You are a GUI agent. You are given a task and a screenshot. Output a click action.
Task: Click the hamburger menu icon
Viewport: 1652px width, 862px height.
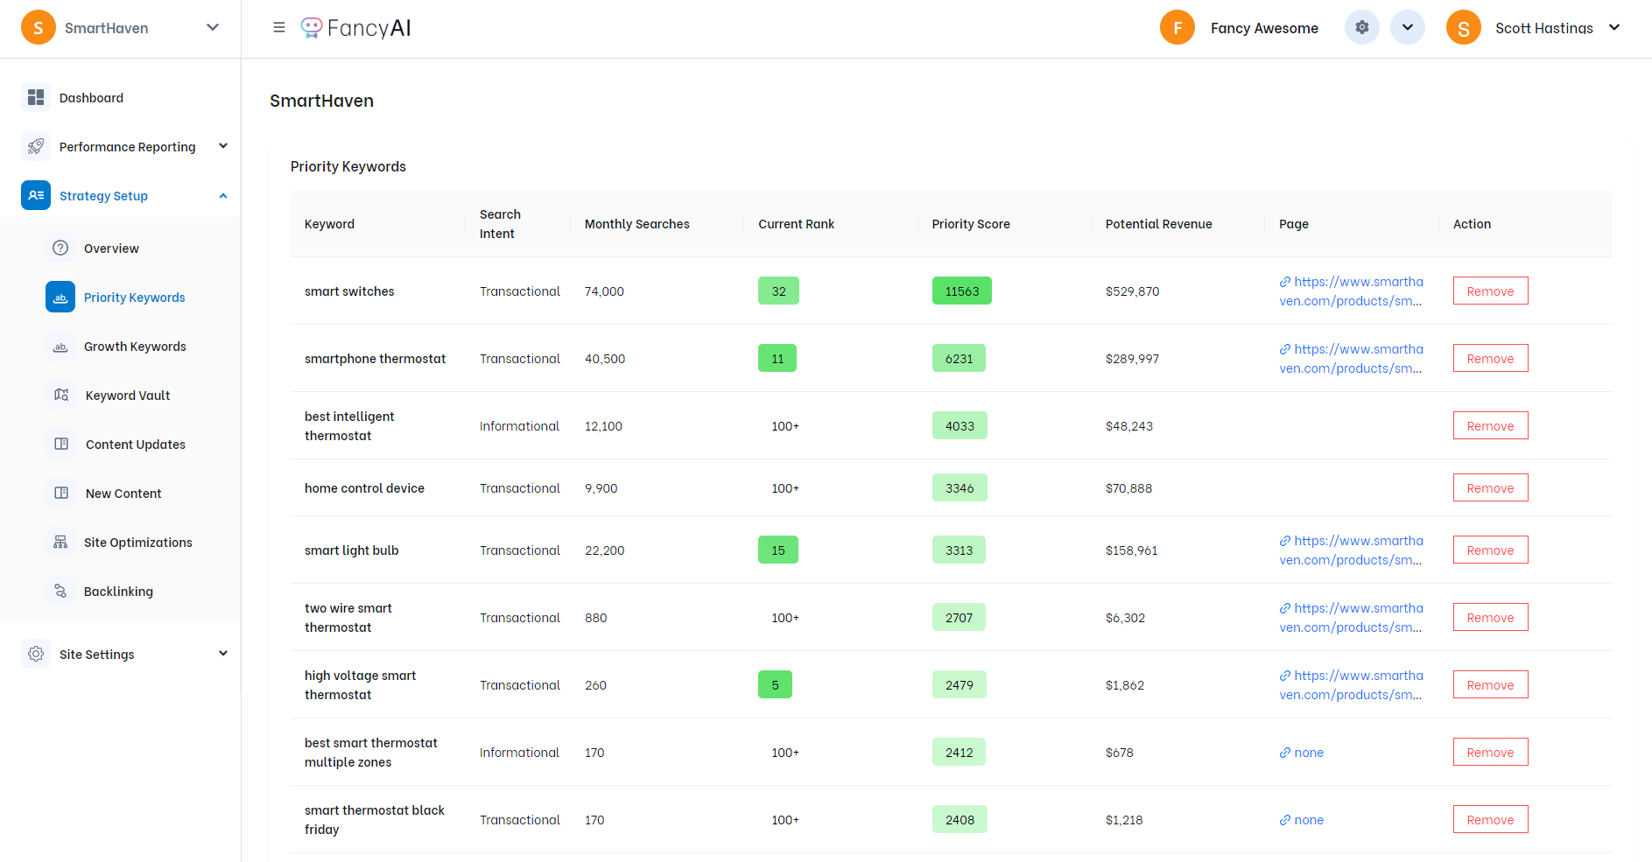click(x=279, y=28)
